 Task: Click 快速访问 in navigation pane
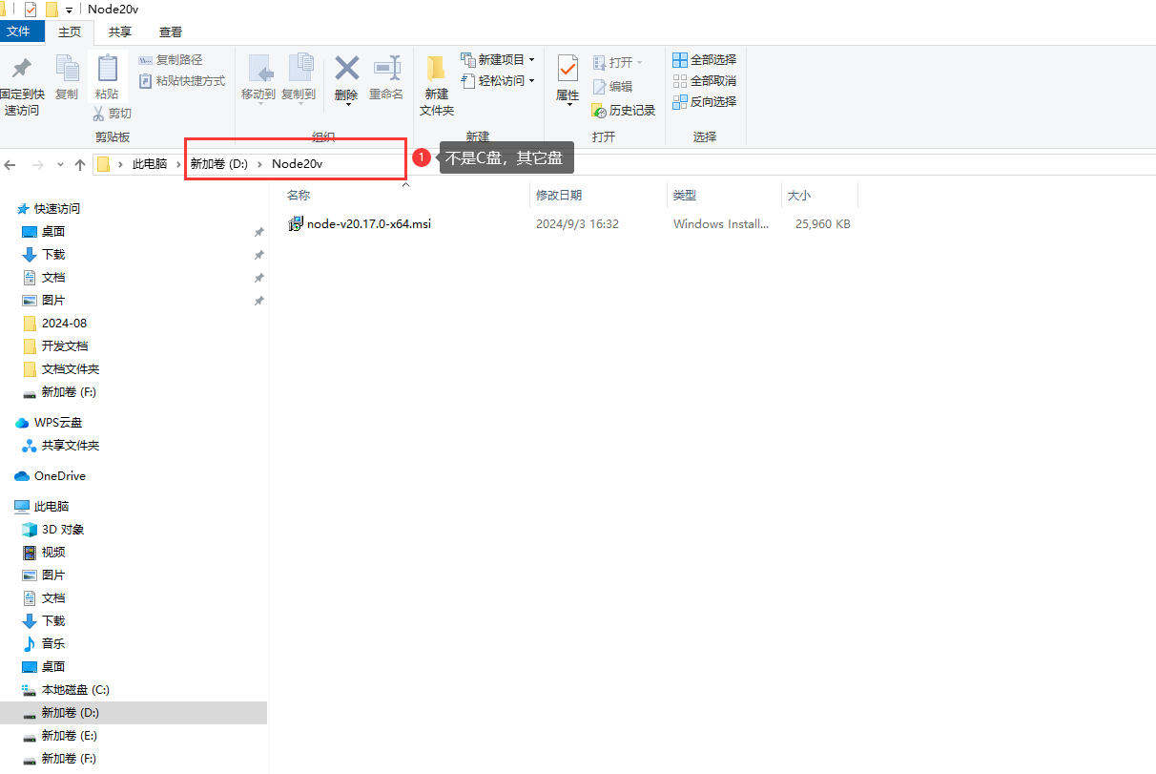point(57,209)
